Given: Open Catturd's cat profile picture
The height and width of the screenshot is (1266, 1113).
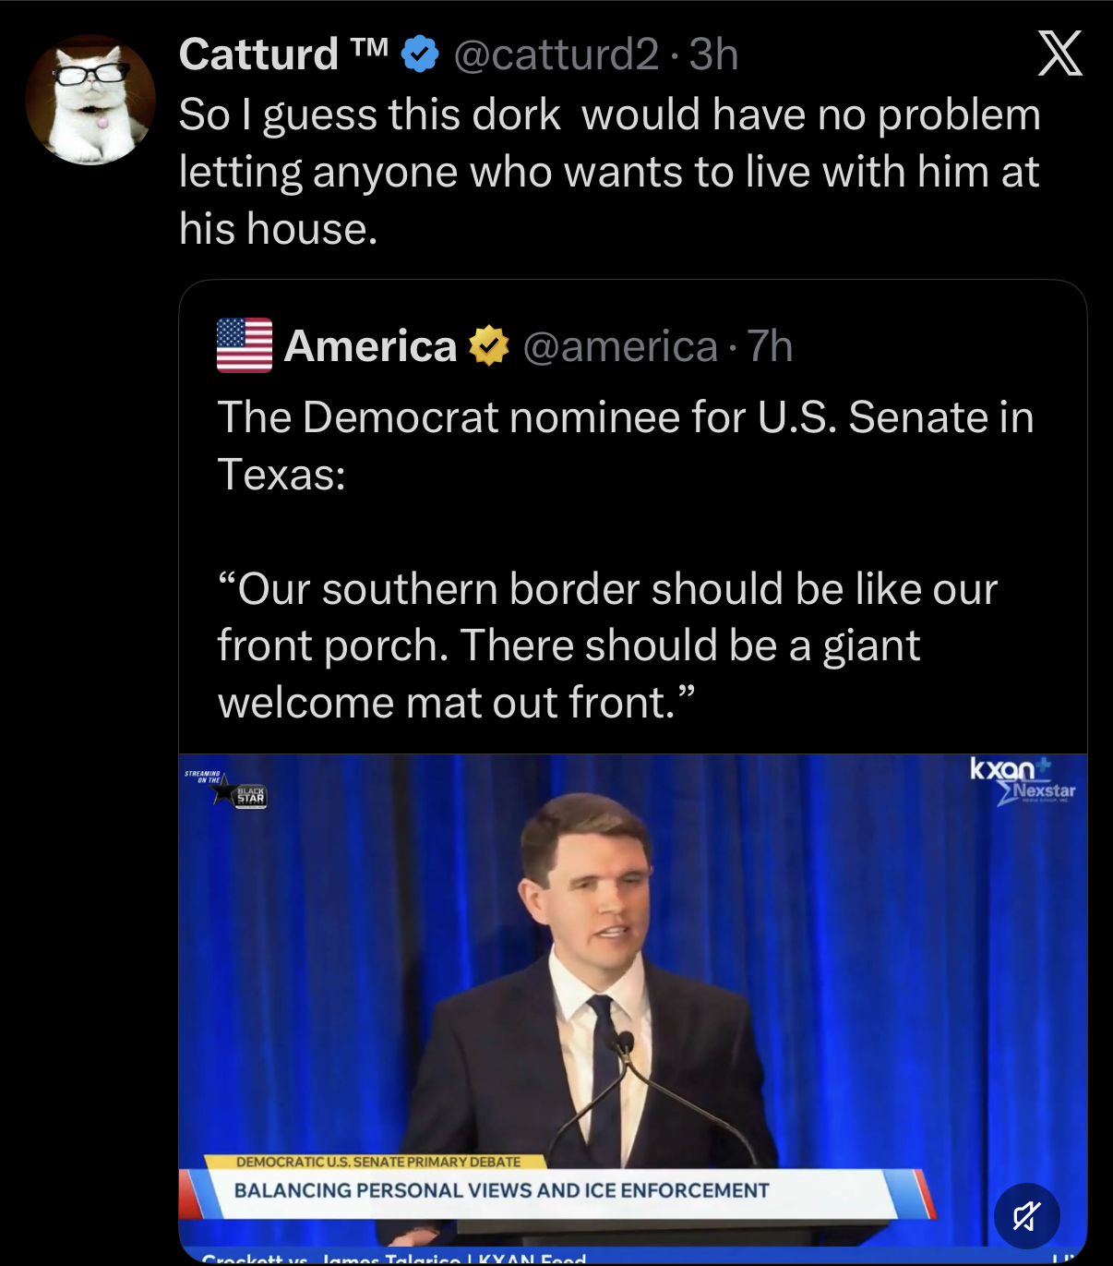Looking at the screenshot, I should [90, 100].
